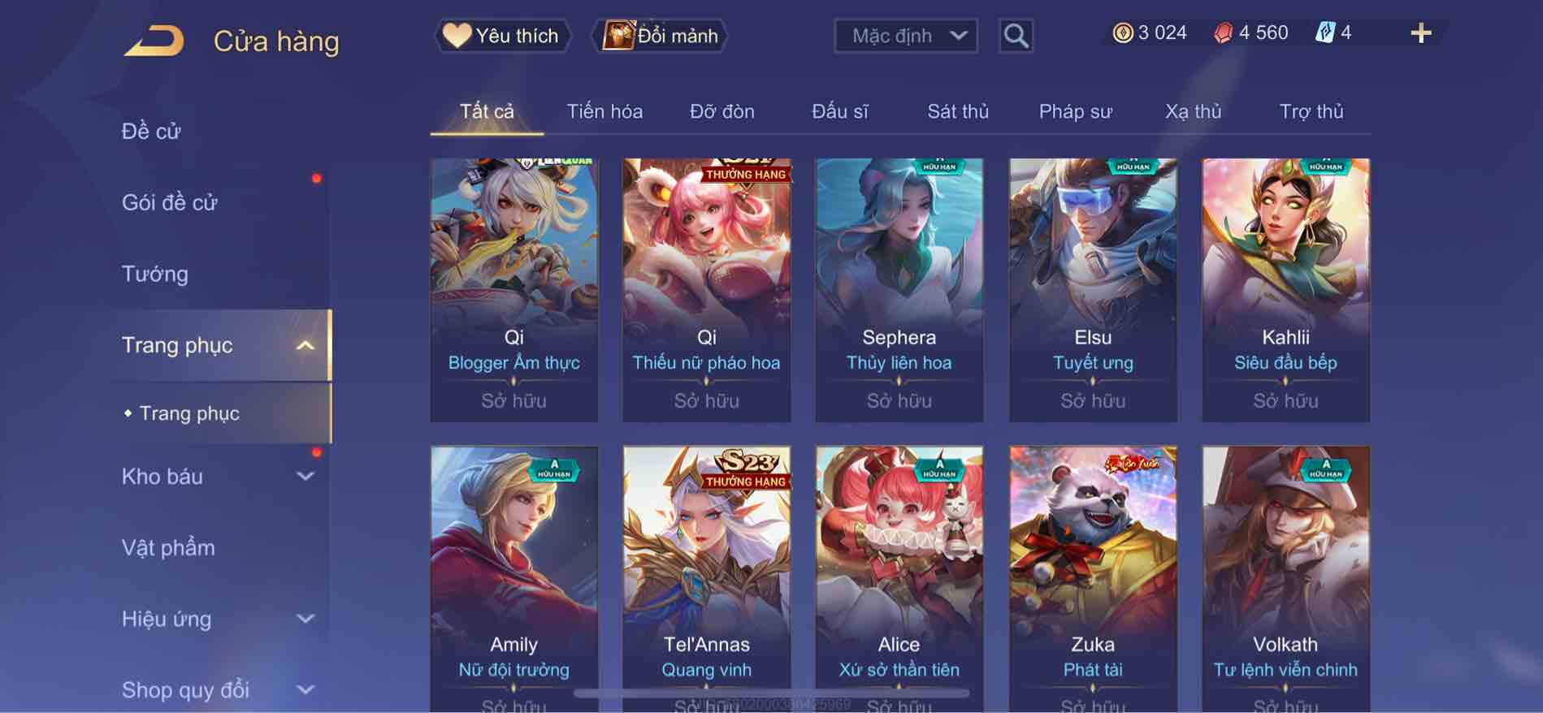Screen dimensions: 1543x713
Task: Open the Mặc định sort dropdown
Action: (x=905, y=36)
